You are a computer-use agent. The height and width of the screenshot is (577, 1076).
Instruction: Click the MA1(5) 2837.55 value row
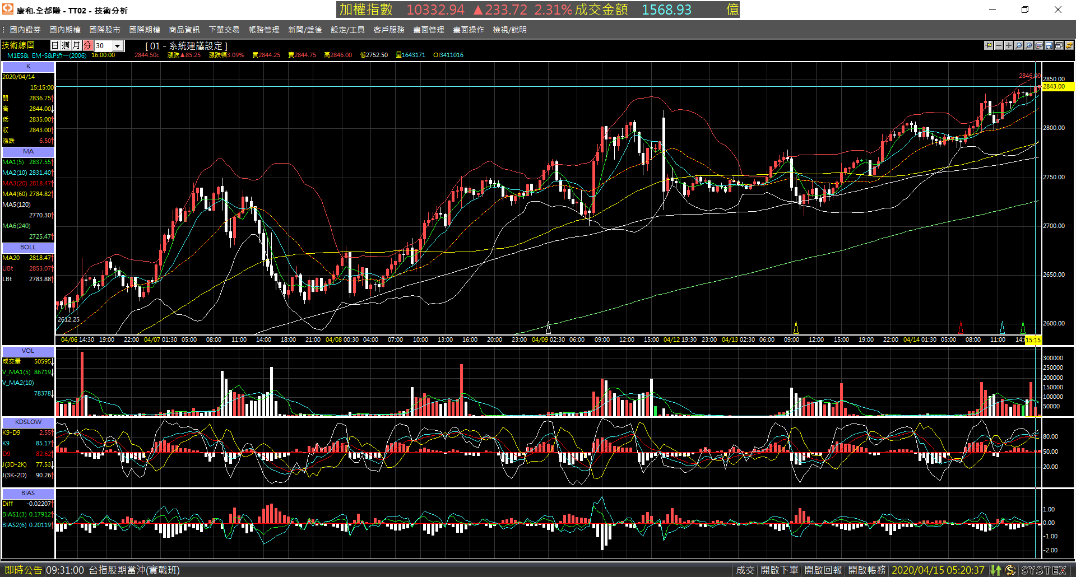28,162
